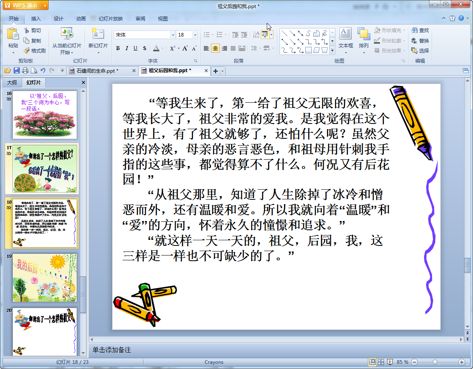The width and height of the screenshot is (473, 369).
Task: Click to add notes (单击添加备注)
Action: pos(112,350)
